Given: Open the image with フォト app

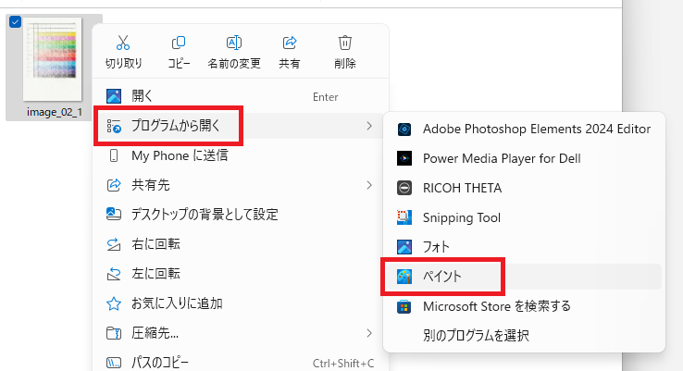Looking at the screenshot, I should (x=524, y=247).
